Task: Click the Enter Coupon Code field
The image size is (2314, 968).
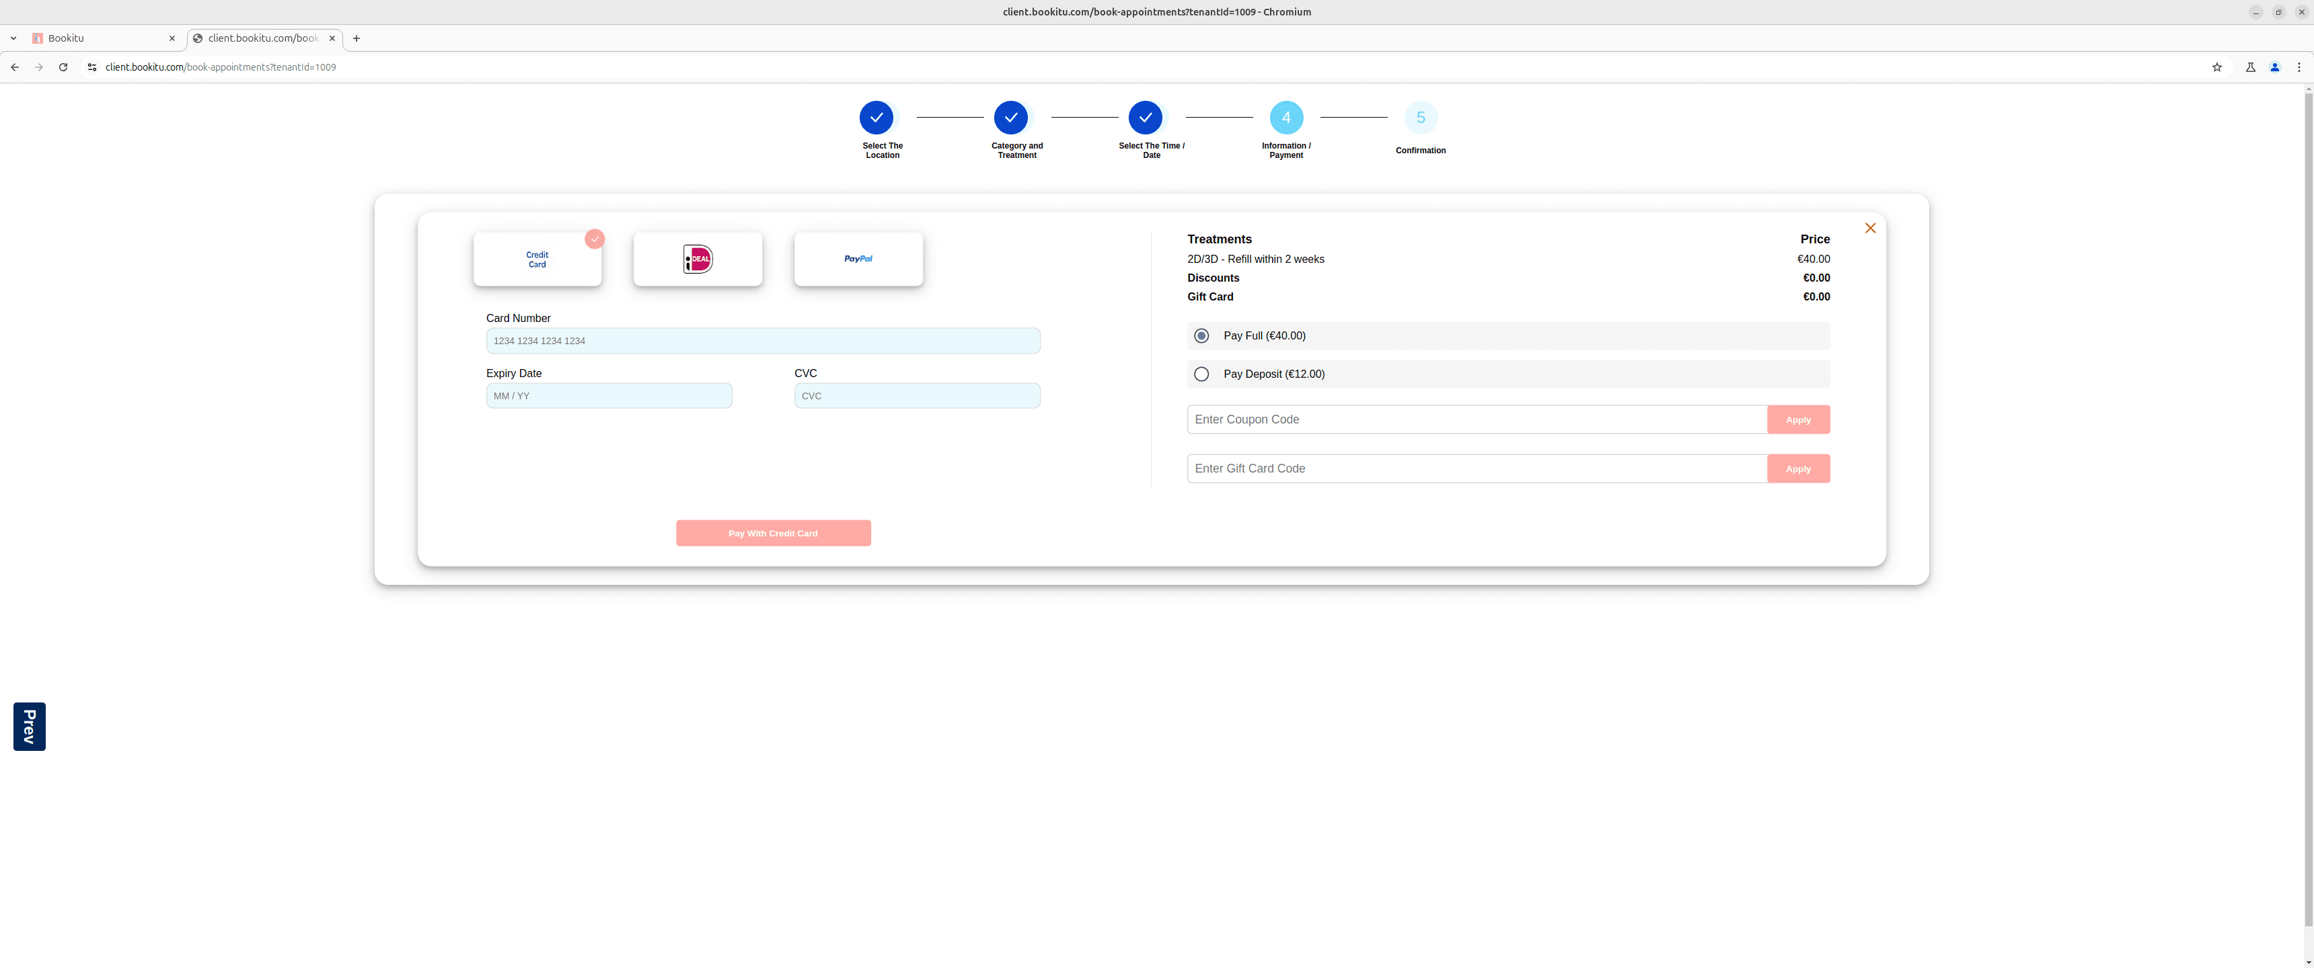Action: [x=1477, y=419]
